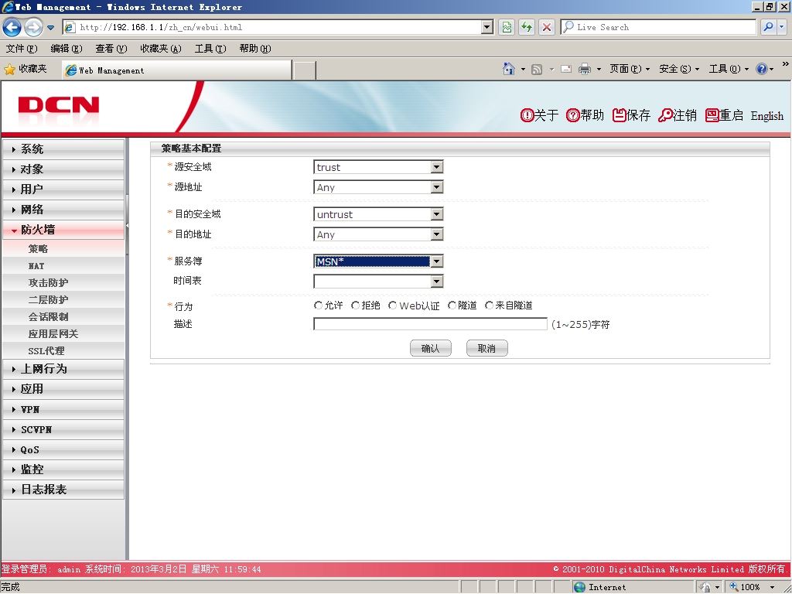Open the 应用层网关 sidebar item
This screenshot has height=594, width=792.
[x=53, y=334]
